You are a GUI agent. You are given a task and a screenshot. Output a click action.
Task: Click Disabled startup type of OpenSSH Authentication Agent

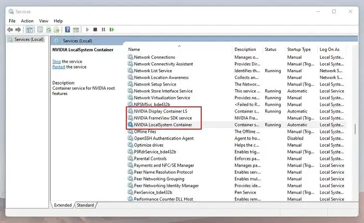[295, 138]
